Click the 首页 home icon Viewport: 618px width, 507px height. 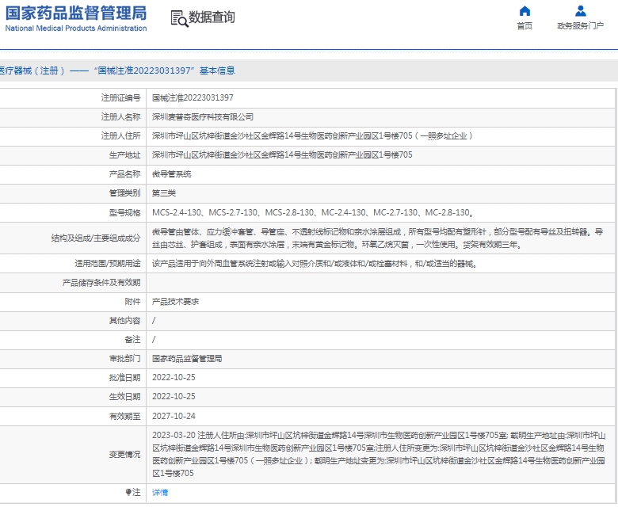[x=525, y=11]
